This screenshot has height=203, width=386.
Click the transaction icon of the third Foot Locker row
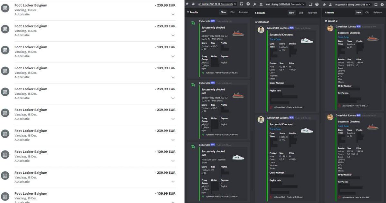pos(5,50)
